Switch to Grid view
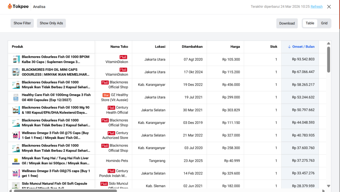The height and width of the screenshot is (192, 340). coord(324,23)
